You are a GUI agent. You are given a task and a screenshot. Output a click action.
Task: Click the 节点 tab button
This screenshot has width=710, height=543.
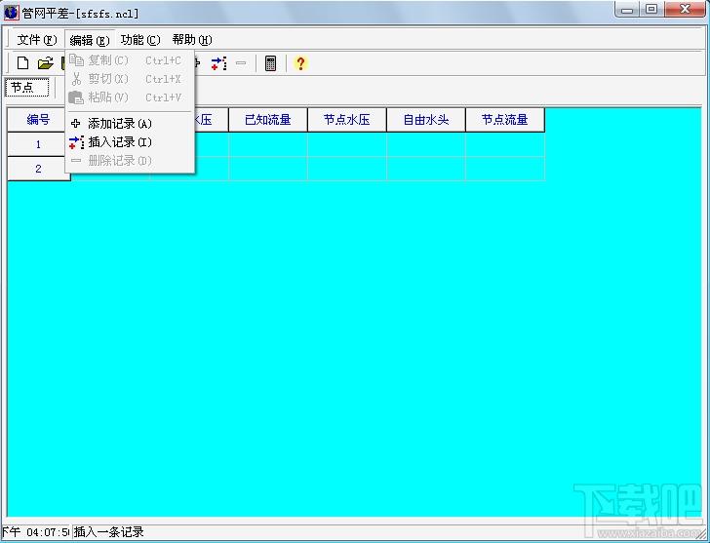(x=27, y=88)
